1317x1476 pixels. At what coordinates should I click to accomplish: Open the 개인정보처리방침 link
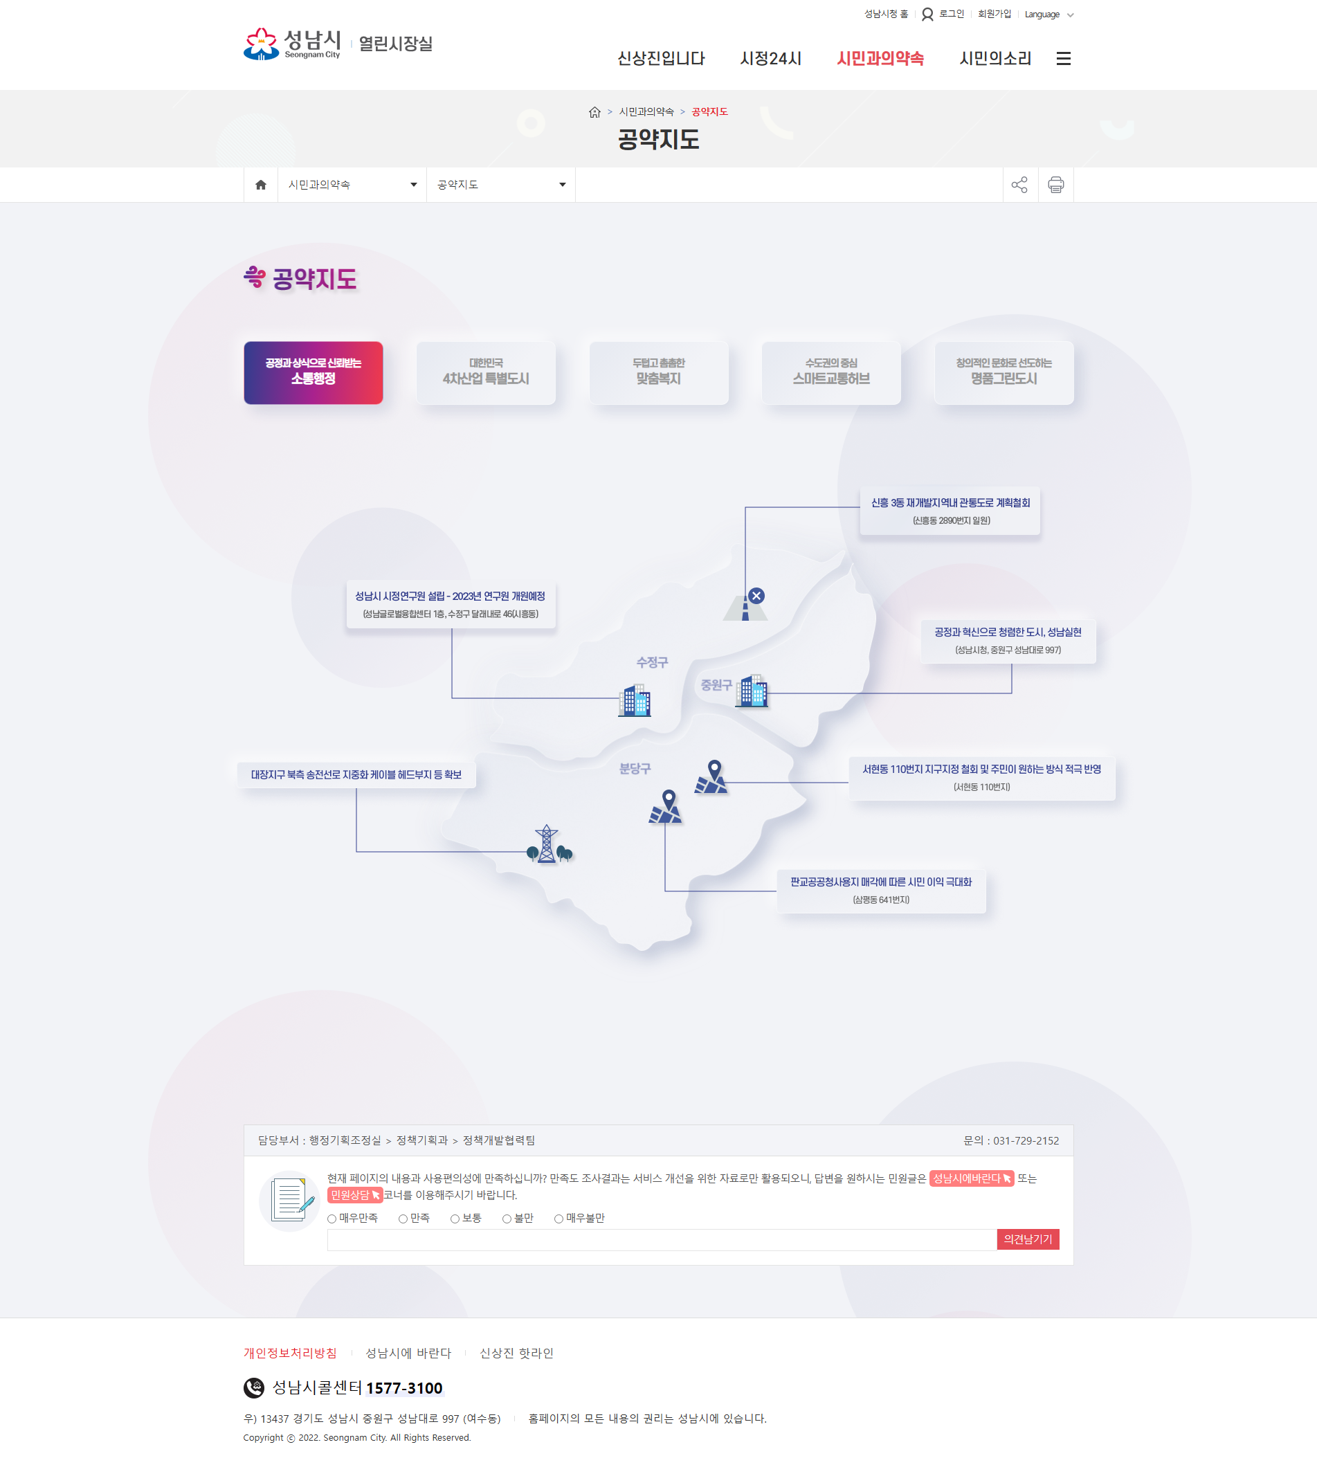290,1353
